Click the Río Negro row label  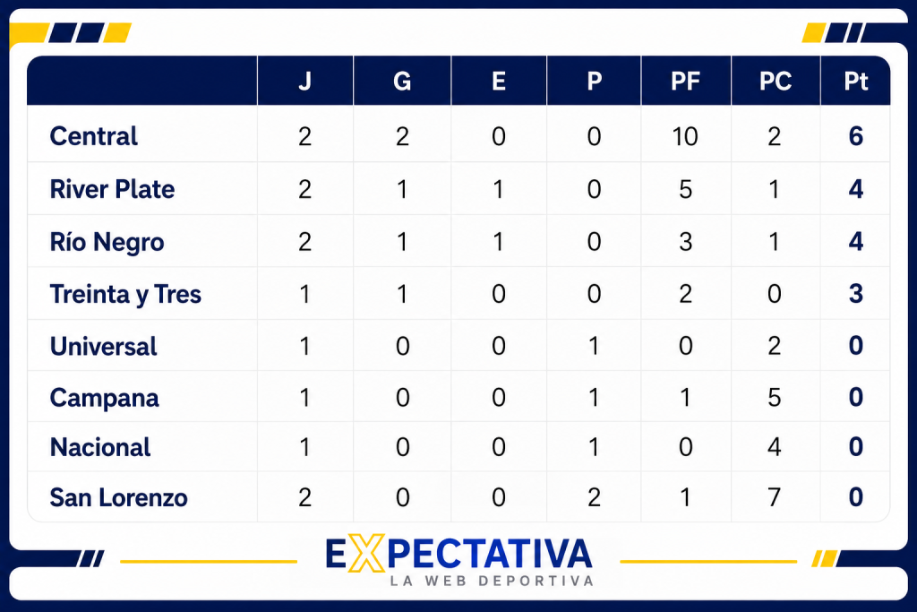coord(107,242)
